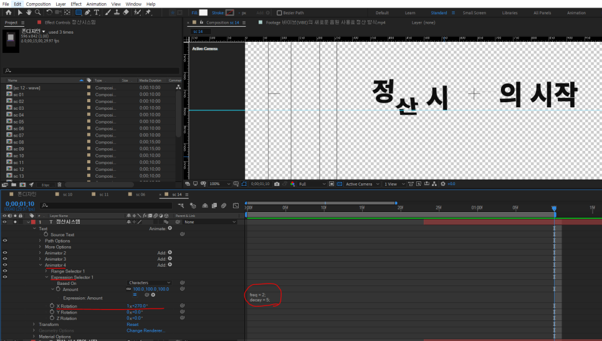Open the Active Camera view dropdown
Screen dimensions: 602x341
tap(361, 184)
